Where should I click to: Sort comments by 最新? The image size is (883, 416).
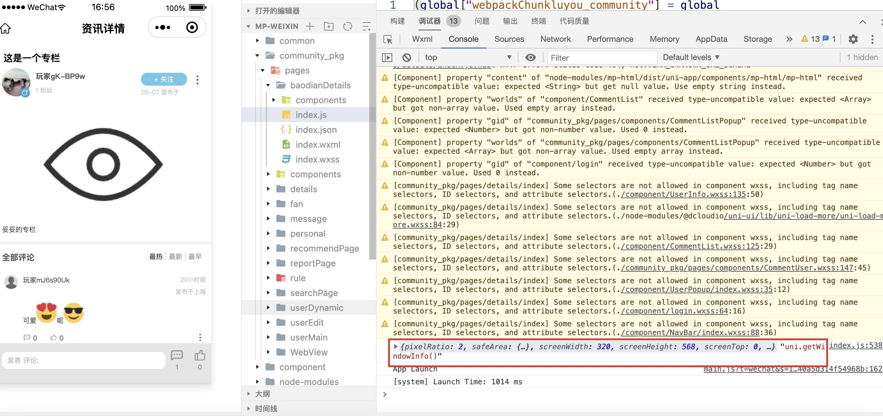coord(175,257)
